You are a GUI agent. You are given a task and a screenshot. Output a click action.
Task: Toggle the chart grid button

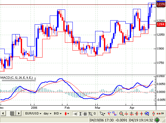click(85, 114)
